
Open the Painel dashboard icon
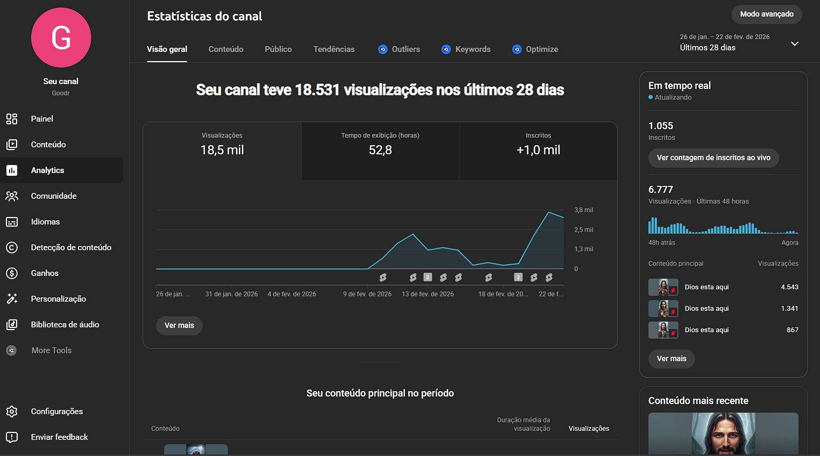(12, 119)
